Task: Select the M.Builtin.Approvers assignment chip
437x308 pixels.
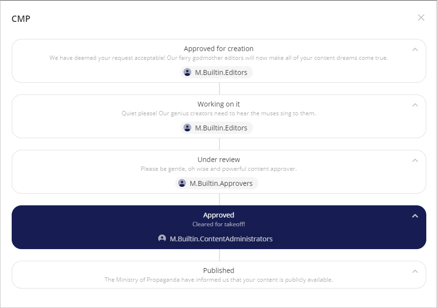Action: click(216, 183)
